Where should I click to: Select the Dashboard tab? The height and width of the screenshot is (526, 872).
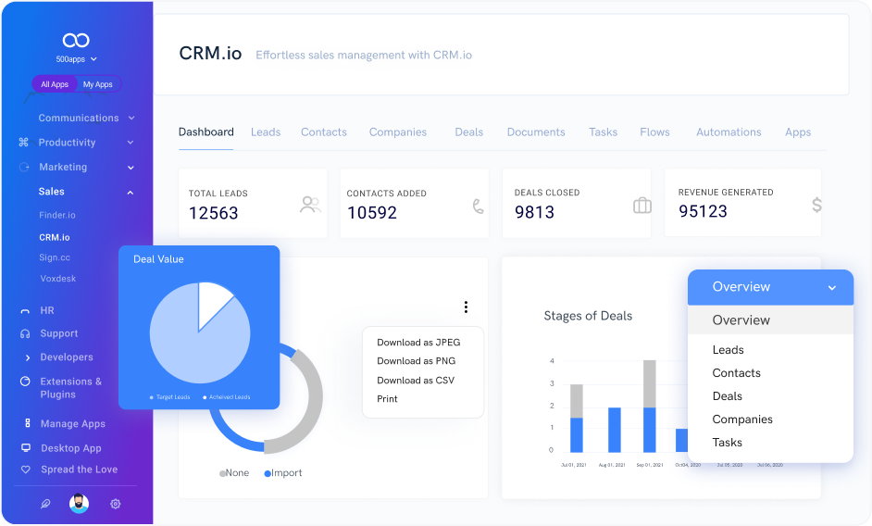[206, 131]
